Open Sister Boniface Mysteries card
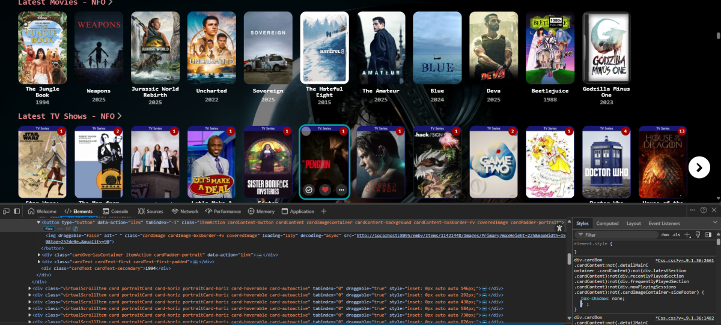 (268, 162)
